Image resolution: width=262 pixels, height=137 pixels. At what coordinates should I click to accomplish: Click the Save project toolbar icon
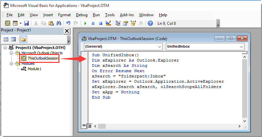[x=26, y=23]
